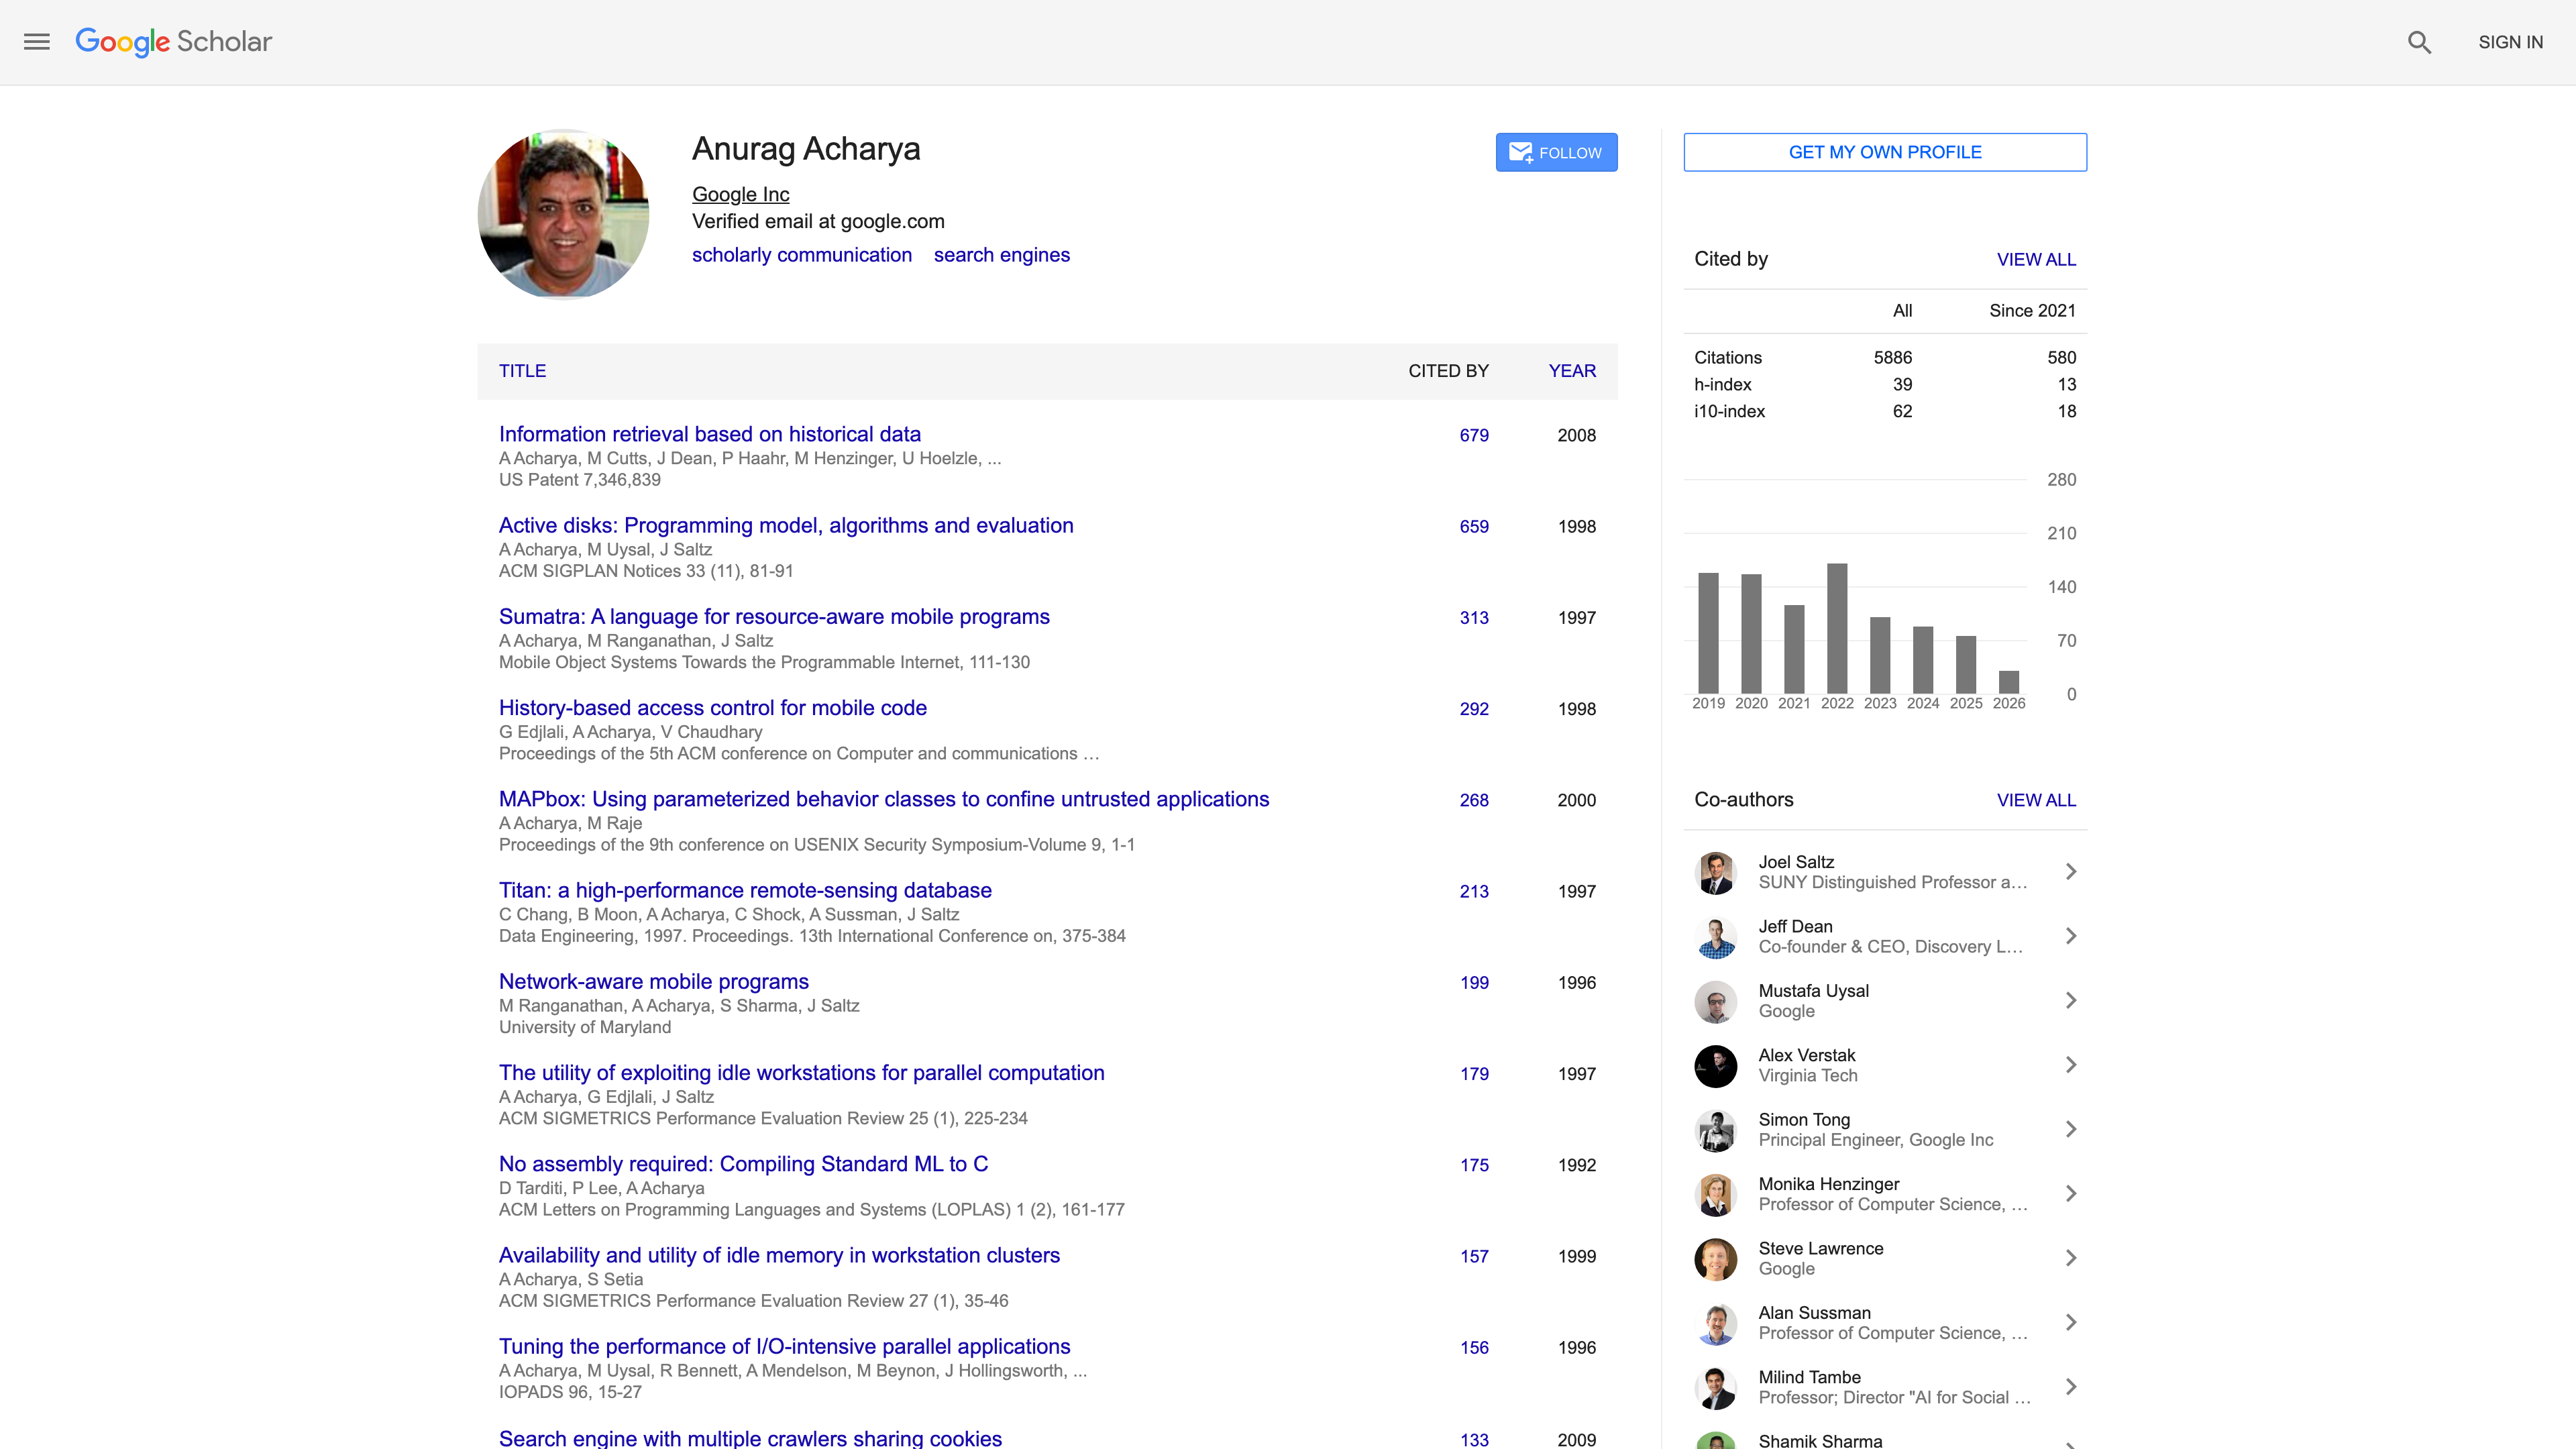Select the search engines interest tag
This screenshot has width=2576, height=1449.
click(x=1002, y=255)
